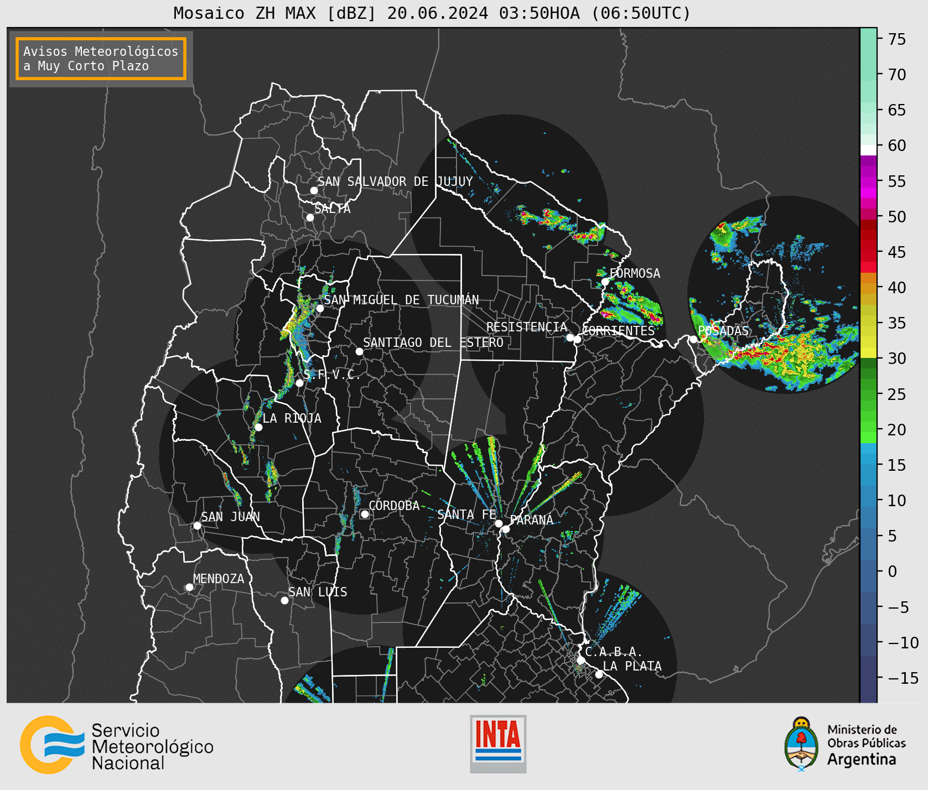This screenshot has height=790, width=928.
Task: Click the S.F.V.C. city marker
Action: point(299,383)
